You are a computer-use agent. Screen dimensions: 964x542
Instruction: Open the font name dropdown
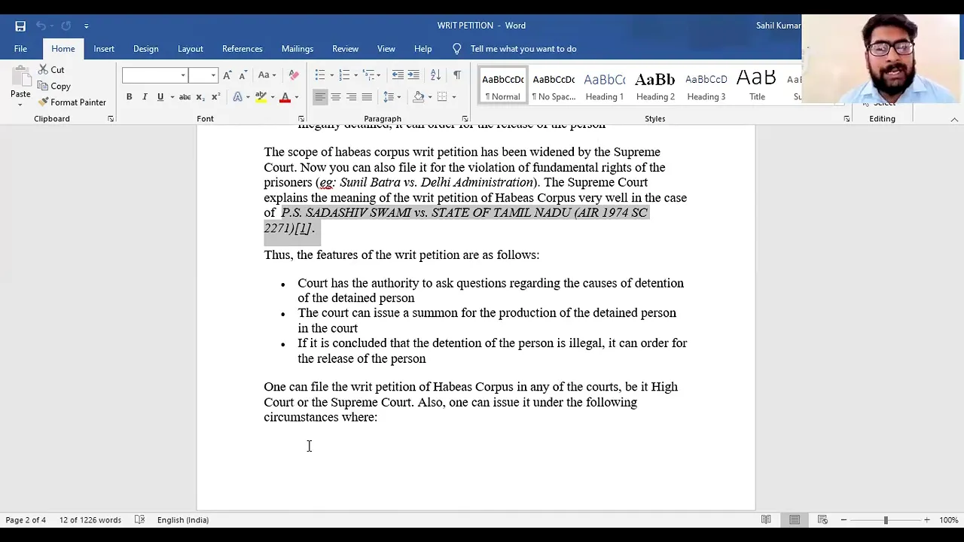point(183,75)
